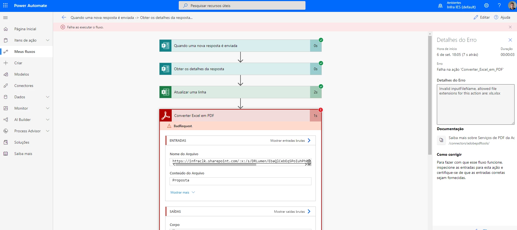
Task: Click the Excel icon on Atualizar uma linha
Action: [x=165, y=92]
